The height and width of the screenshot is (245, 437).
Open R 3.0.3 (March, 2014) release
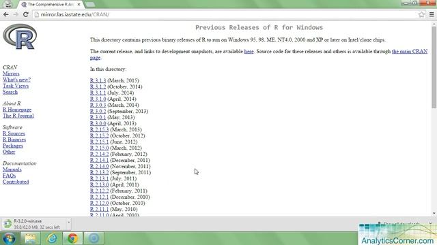click(98, 105)
